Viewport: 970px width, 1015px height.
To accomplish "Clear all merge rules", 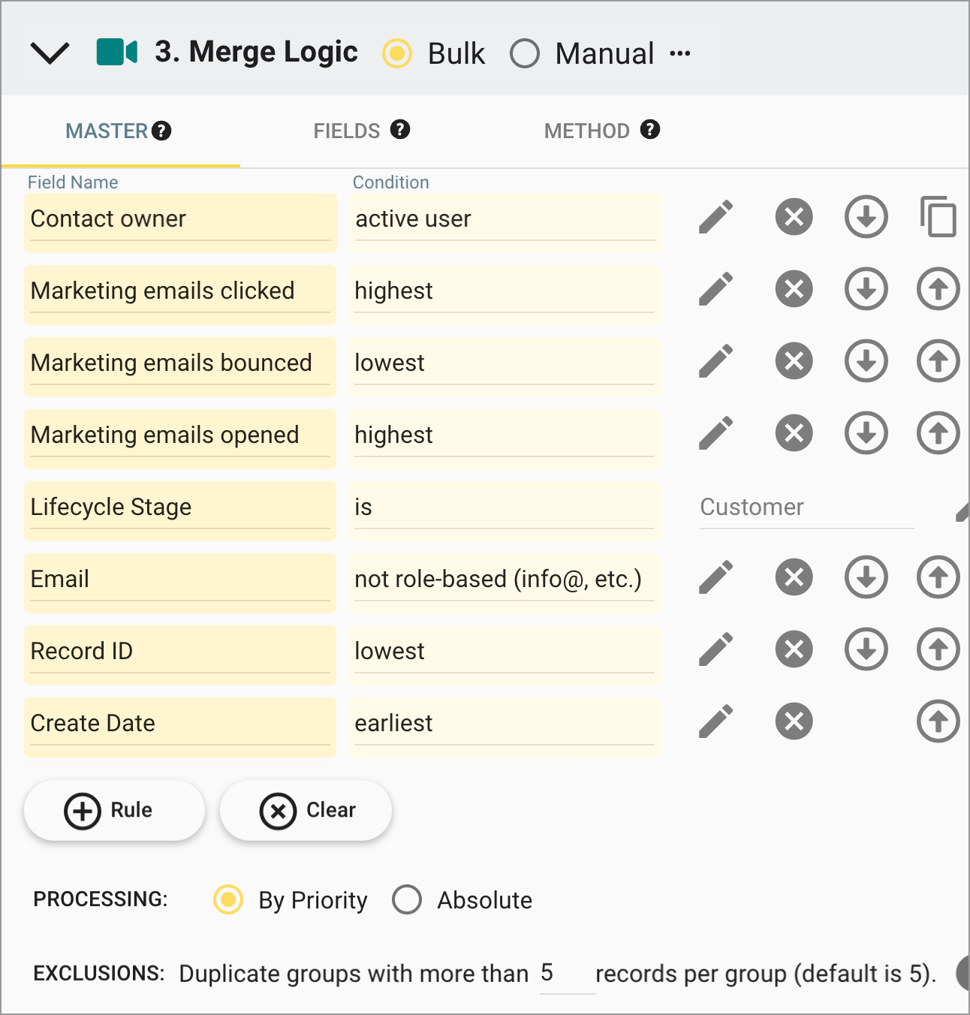I will (306, 810).
